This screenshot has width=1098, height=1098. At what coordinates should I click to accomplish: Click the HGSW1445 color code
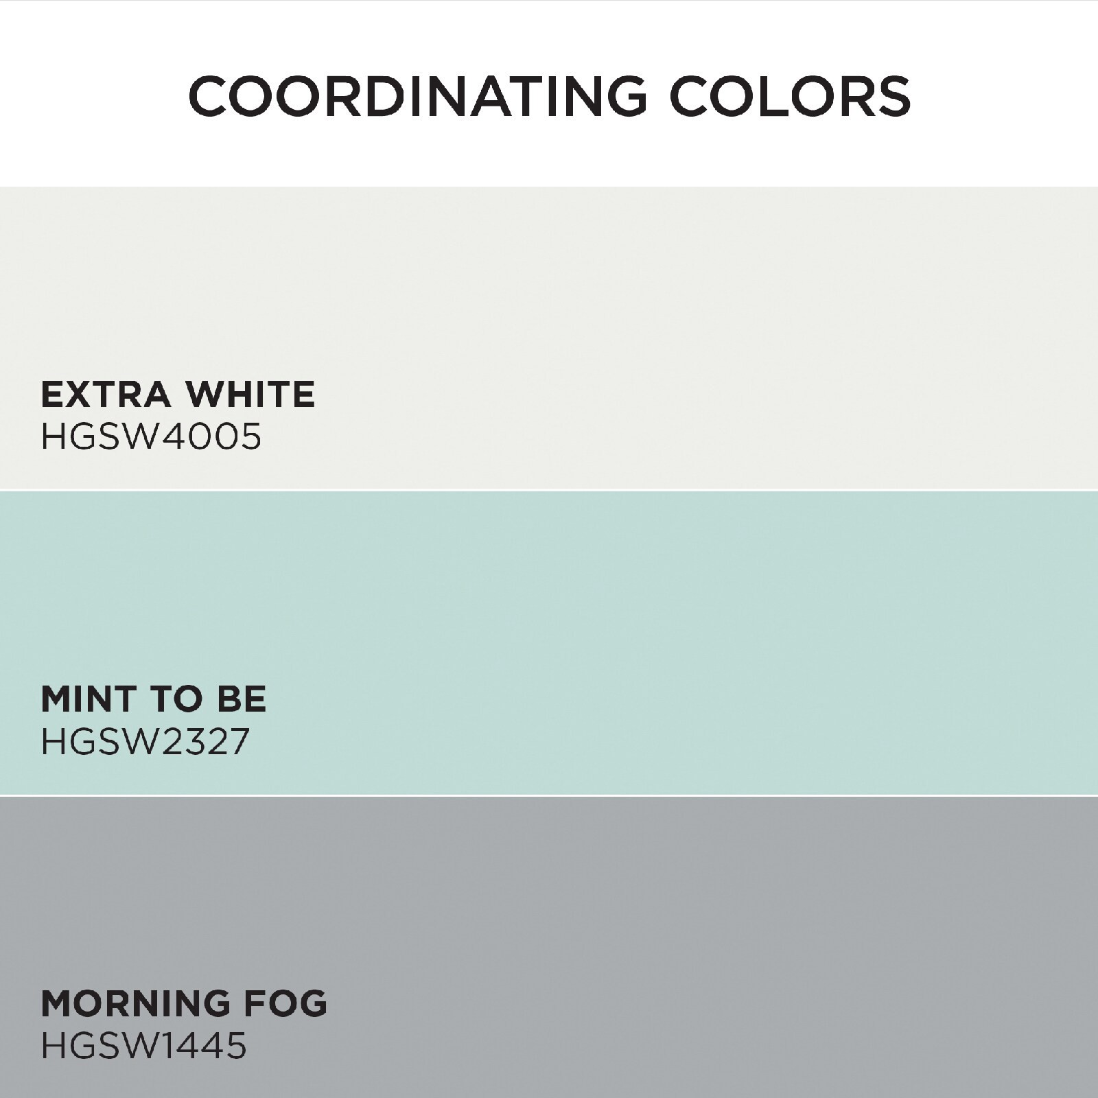pos(143,1047)
